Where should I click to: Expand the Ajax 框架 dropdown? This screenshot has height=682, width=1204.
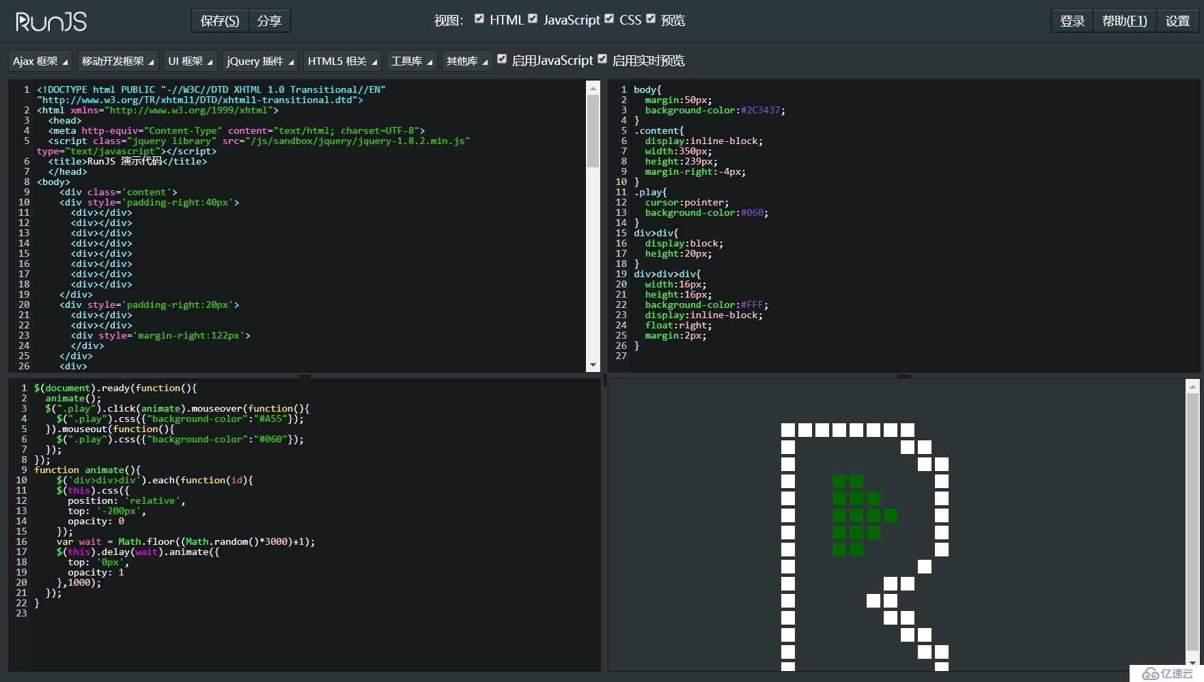(40, 61)
